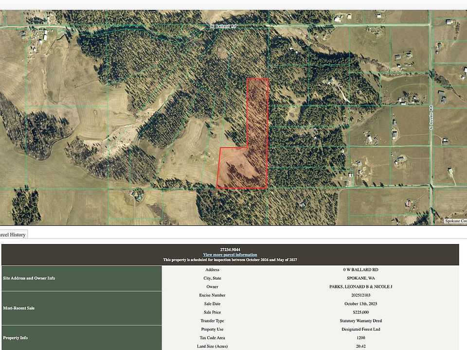Click the Spokane County map attribution

tap(456, 221)
